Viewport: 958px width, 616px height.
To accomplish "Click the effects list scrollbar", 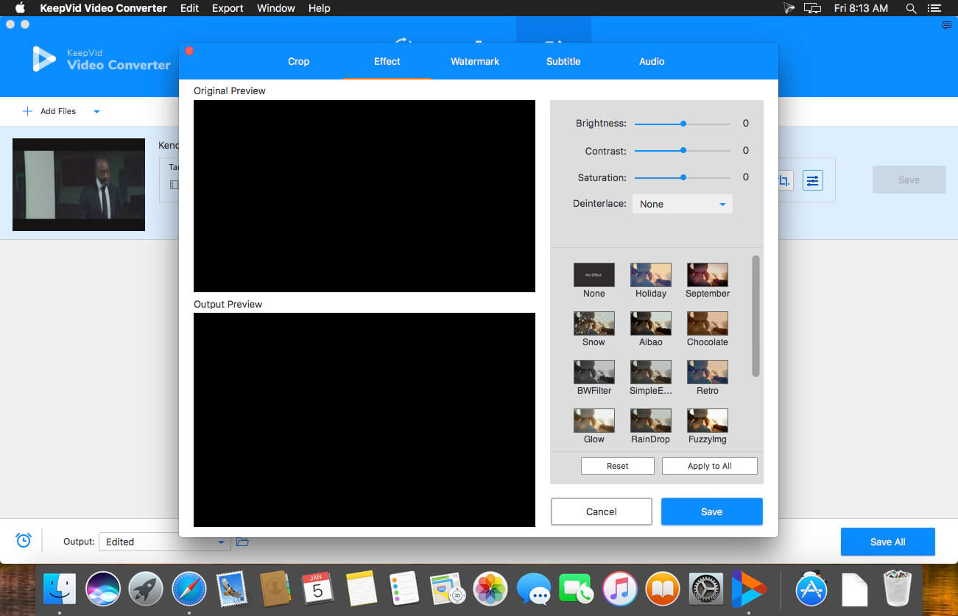I will point(756,316).
